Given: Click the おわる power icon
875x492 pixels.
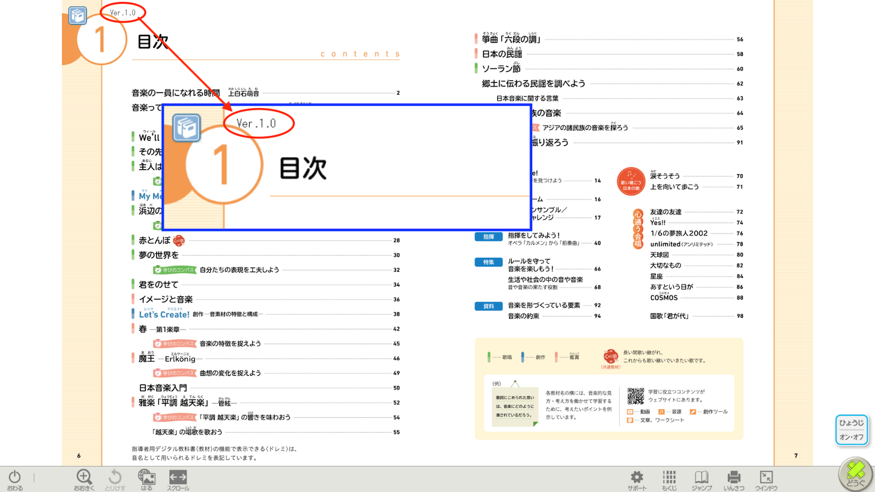Looking at the screenshot, I should click(x=15, y=479).
